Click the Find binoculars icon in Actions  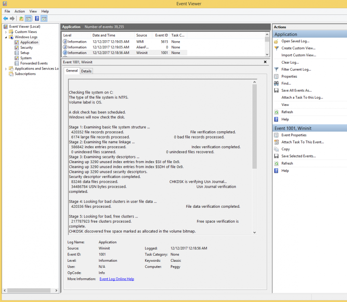point(276,83)
